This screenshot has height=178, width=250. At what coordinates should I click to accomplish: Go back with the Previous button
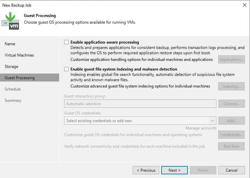pos(146,170)
